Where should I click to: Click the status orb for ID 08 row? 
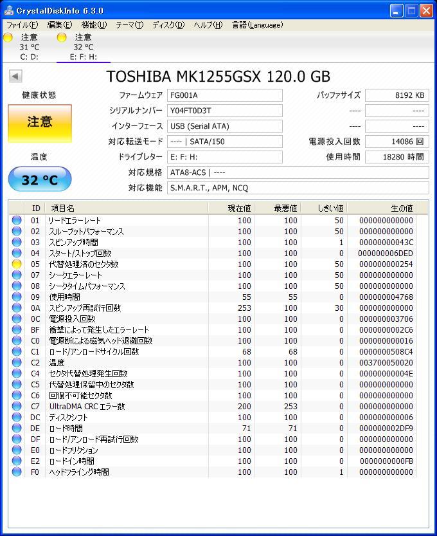pos(17,286)
